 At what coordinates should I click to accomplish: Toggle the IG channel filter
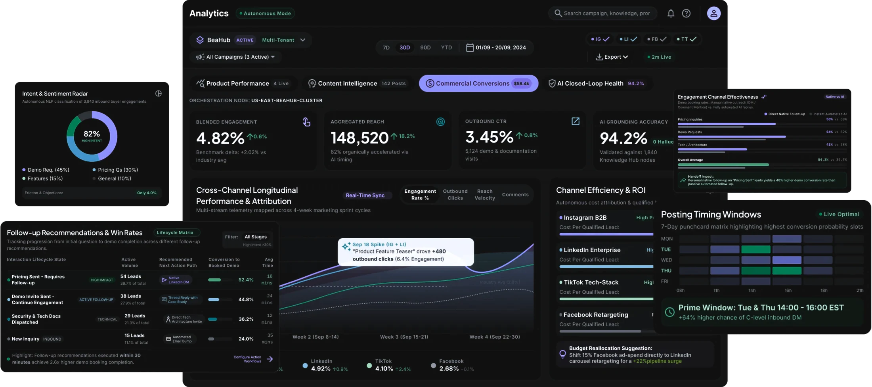tap(600, 39)
